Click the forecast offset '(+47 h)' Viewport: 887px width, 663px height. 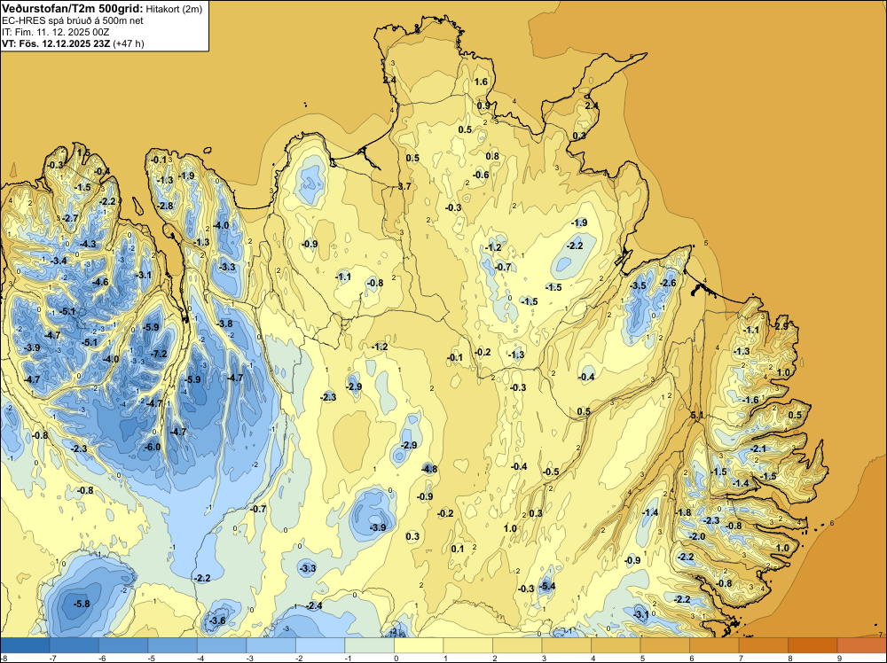[129, 43]
